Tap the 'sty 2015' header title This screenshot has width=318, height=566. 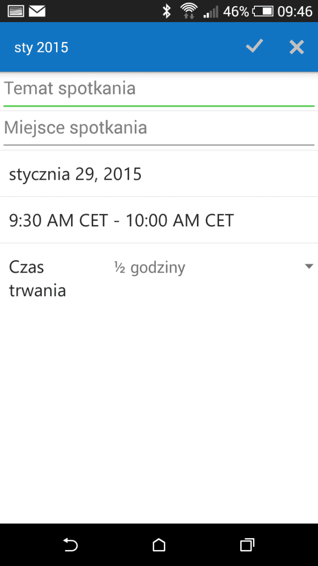(x=41, y=48)
